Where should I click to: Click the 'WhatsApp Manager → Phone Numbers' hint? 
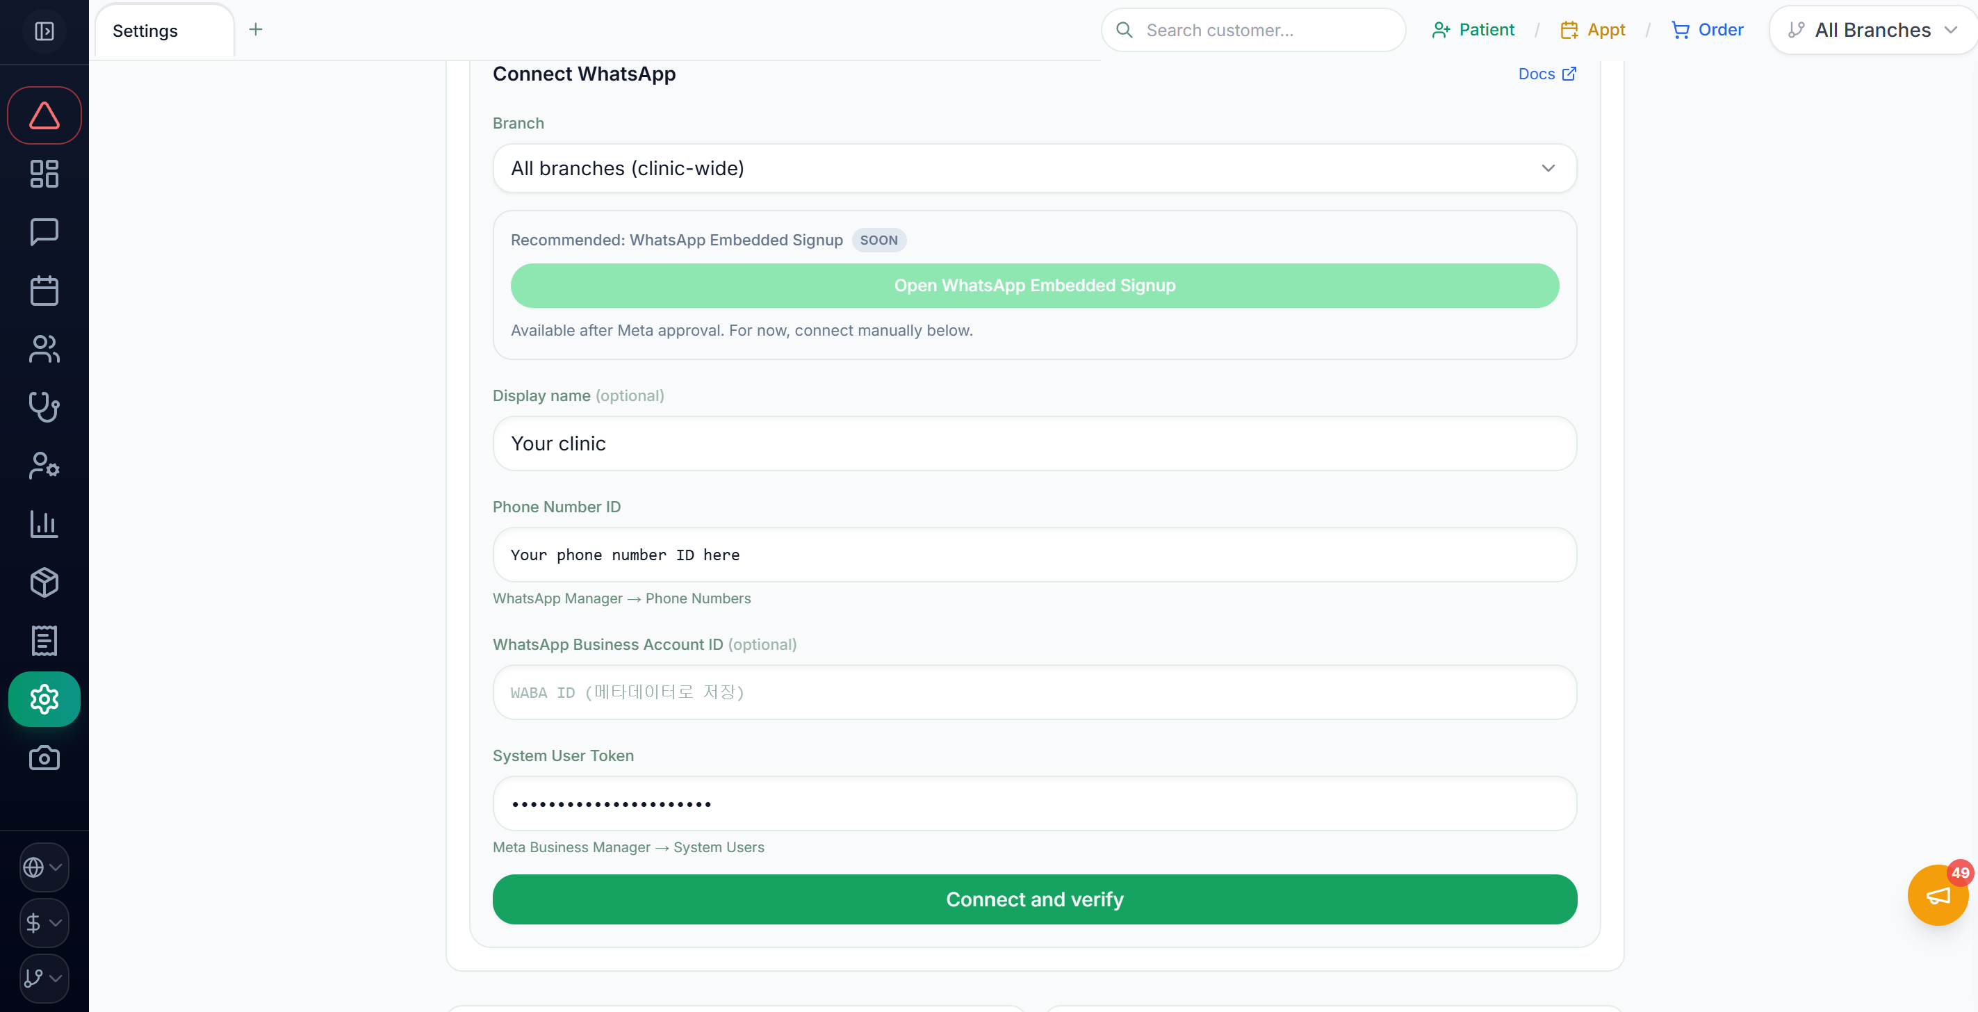621,598
